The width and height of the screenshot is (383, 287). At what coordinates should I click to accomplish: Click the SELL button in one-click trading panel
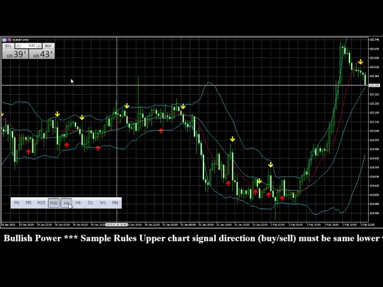(8, 46)
